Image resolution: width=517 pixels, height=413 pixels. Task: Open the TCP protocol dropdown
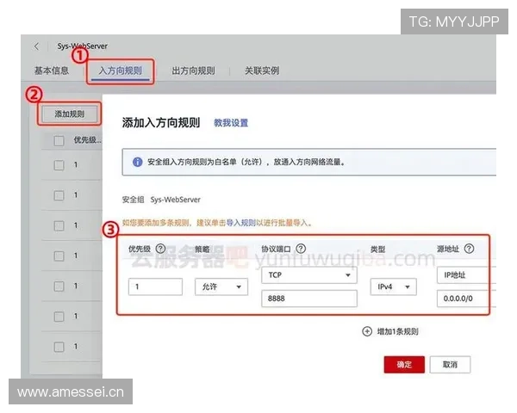tap(309, 275)
